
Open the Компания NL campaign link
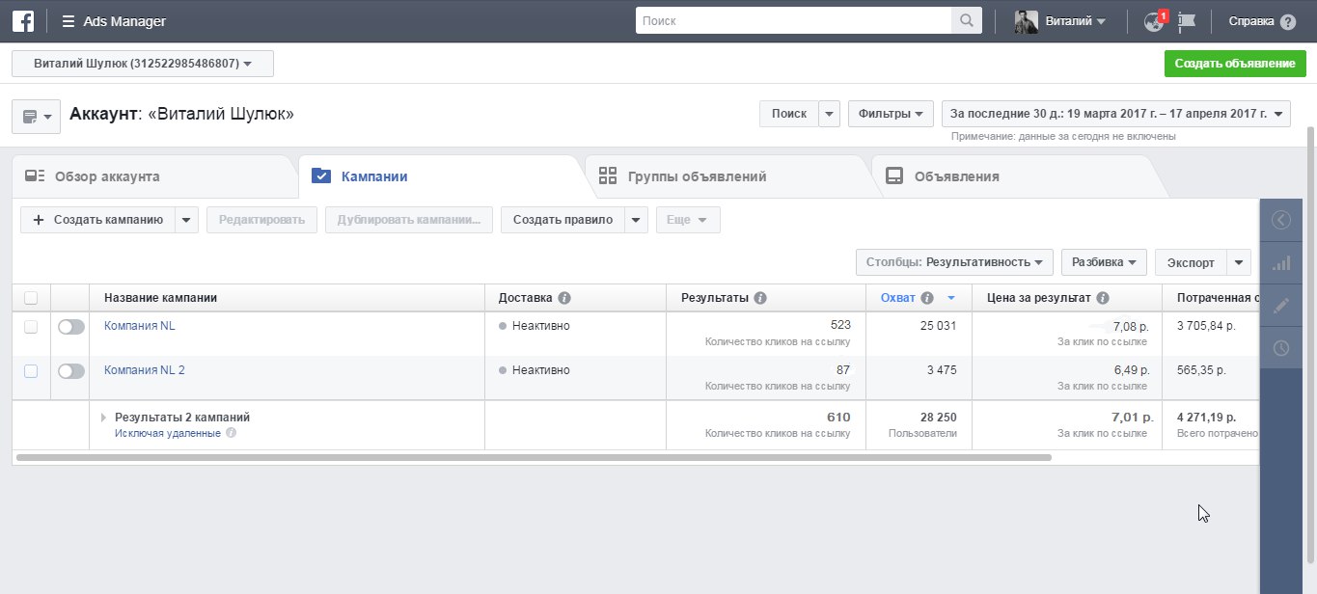140,326
